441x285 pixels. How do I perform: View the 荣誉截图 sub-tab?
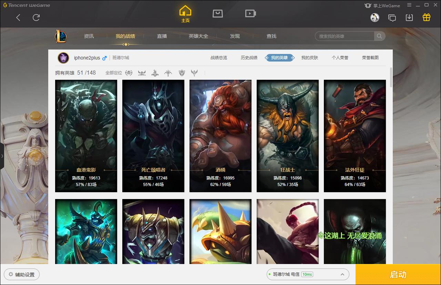[370, 58]
